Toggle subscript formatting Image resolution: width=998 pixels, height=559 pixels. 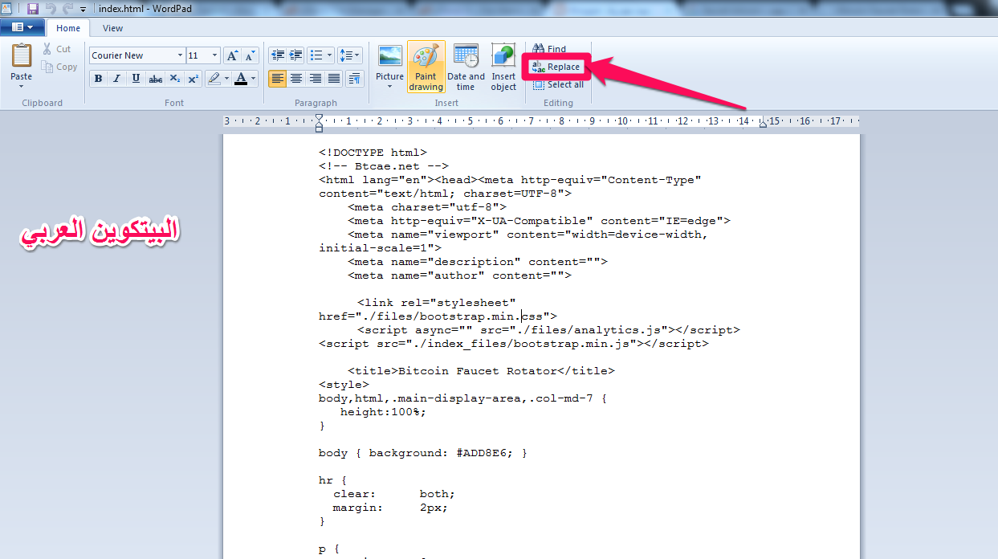pyautogui.click(x=175, y=78)
